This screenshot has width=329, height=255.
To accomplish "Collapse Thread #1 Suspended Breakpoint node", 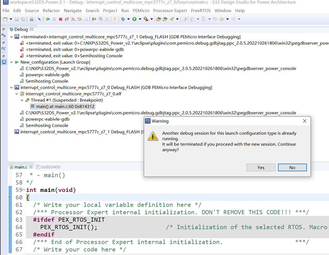I will pos(22,100).
